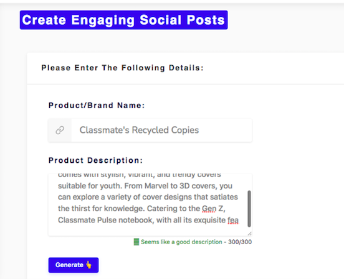The width and height of the screenshot is (344, 279).
Task: Click the 300/300 character counter
Action: click(x=240, y=242)
